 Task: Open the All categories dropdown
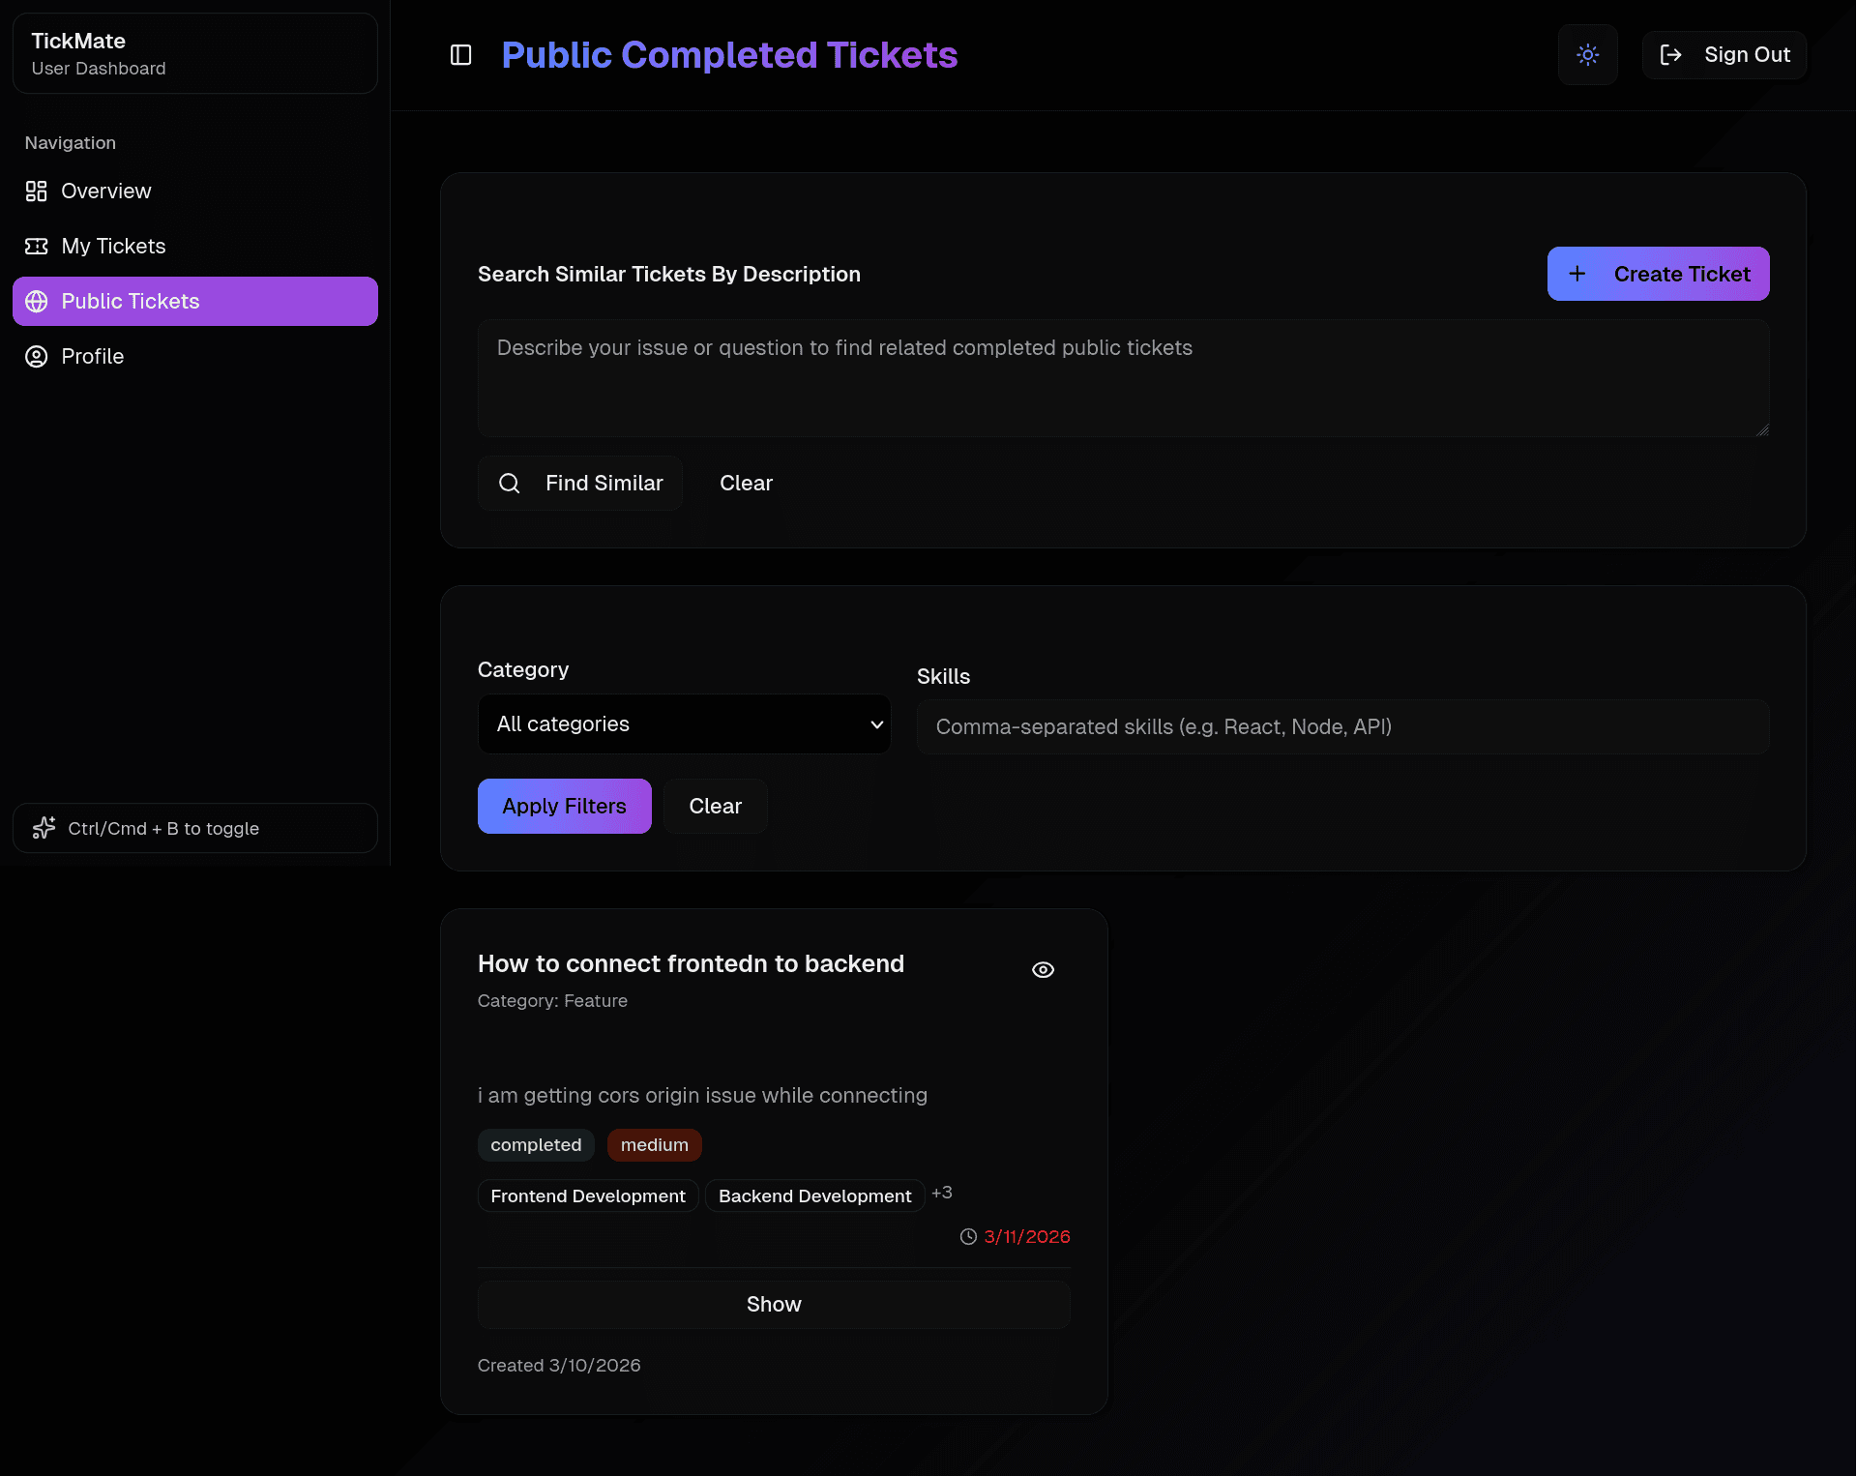click(x=685, y=724)
